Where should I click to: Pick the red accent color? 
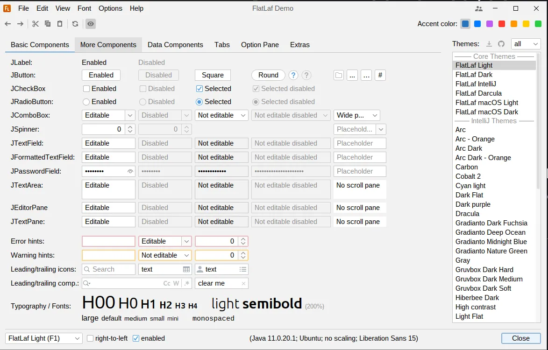pyautogui.click(x=502, y=24)
